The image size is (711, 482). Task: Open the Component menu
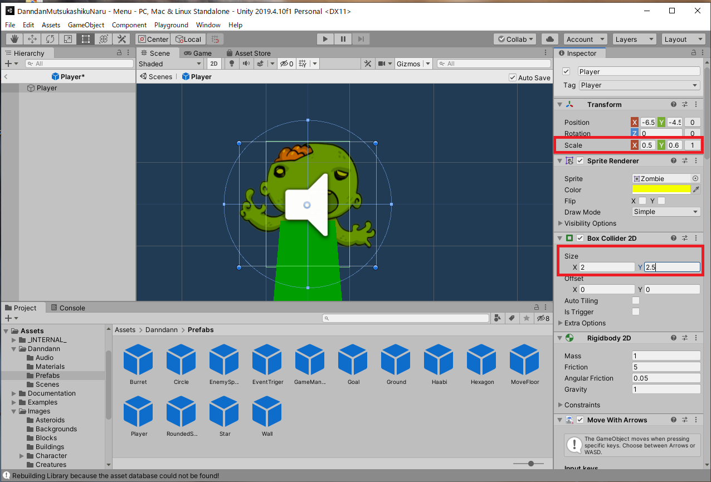129,25
